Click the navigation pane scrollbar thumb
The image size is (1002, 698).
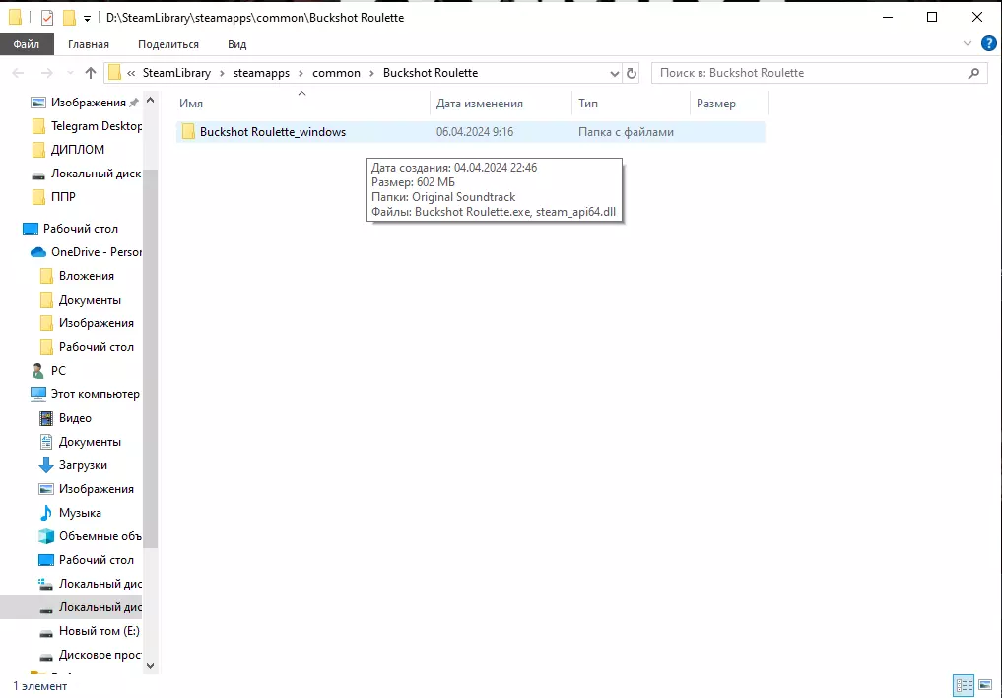click(150, 358)
